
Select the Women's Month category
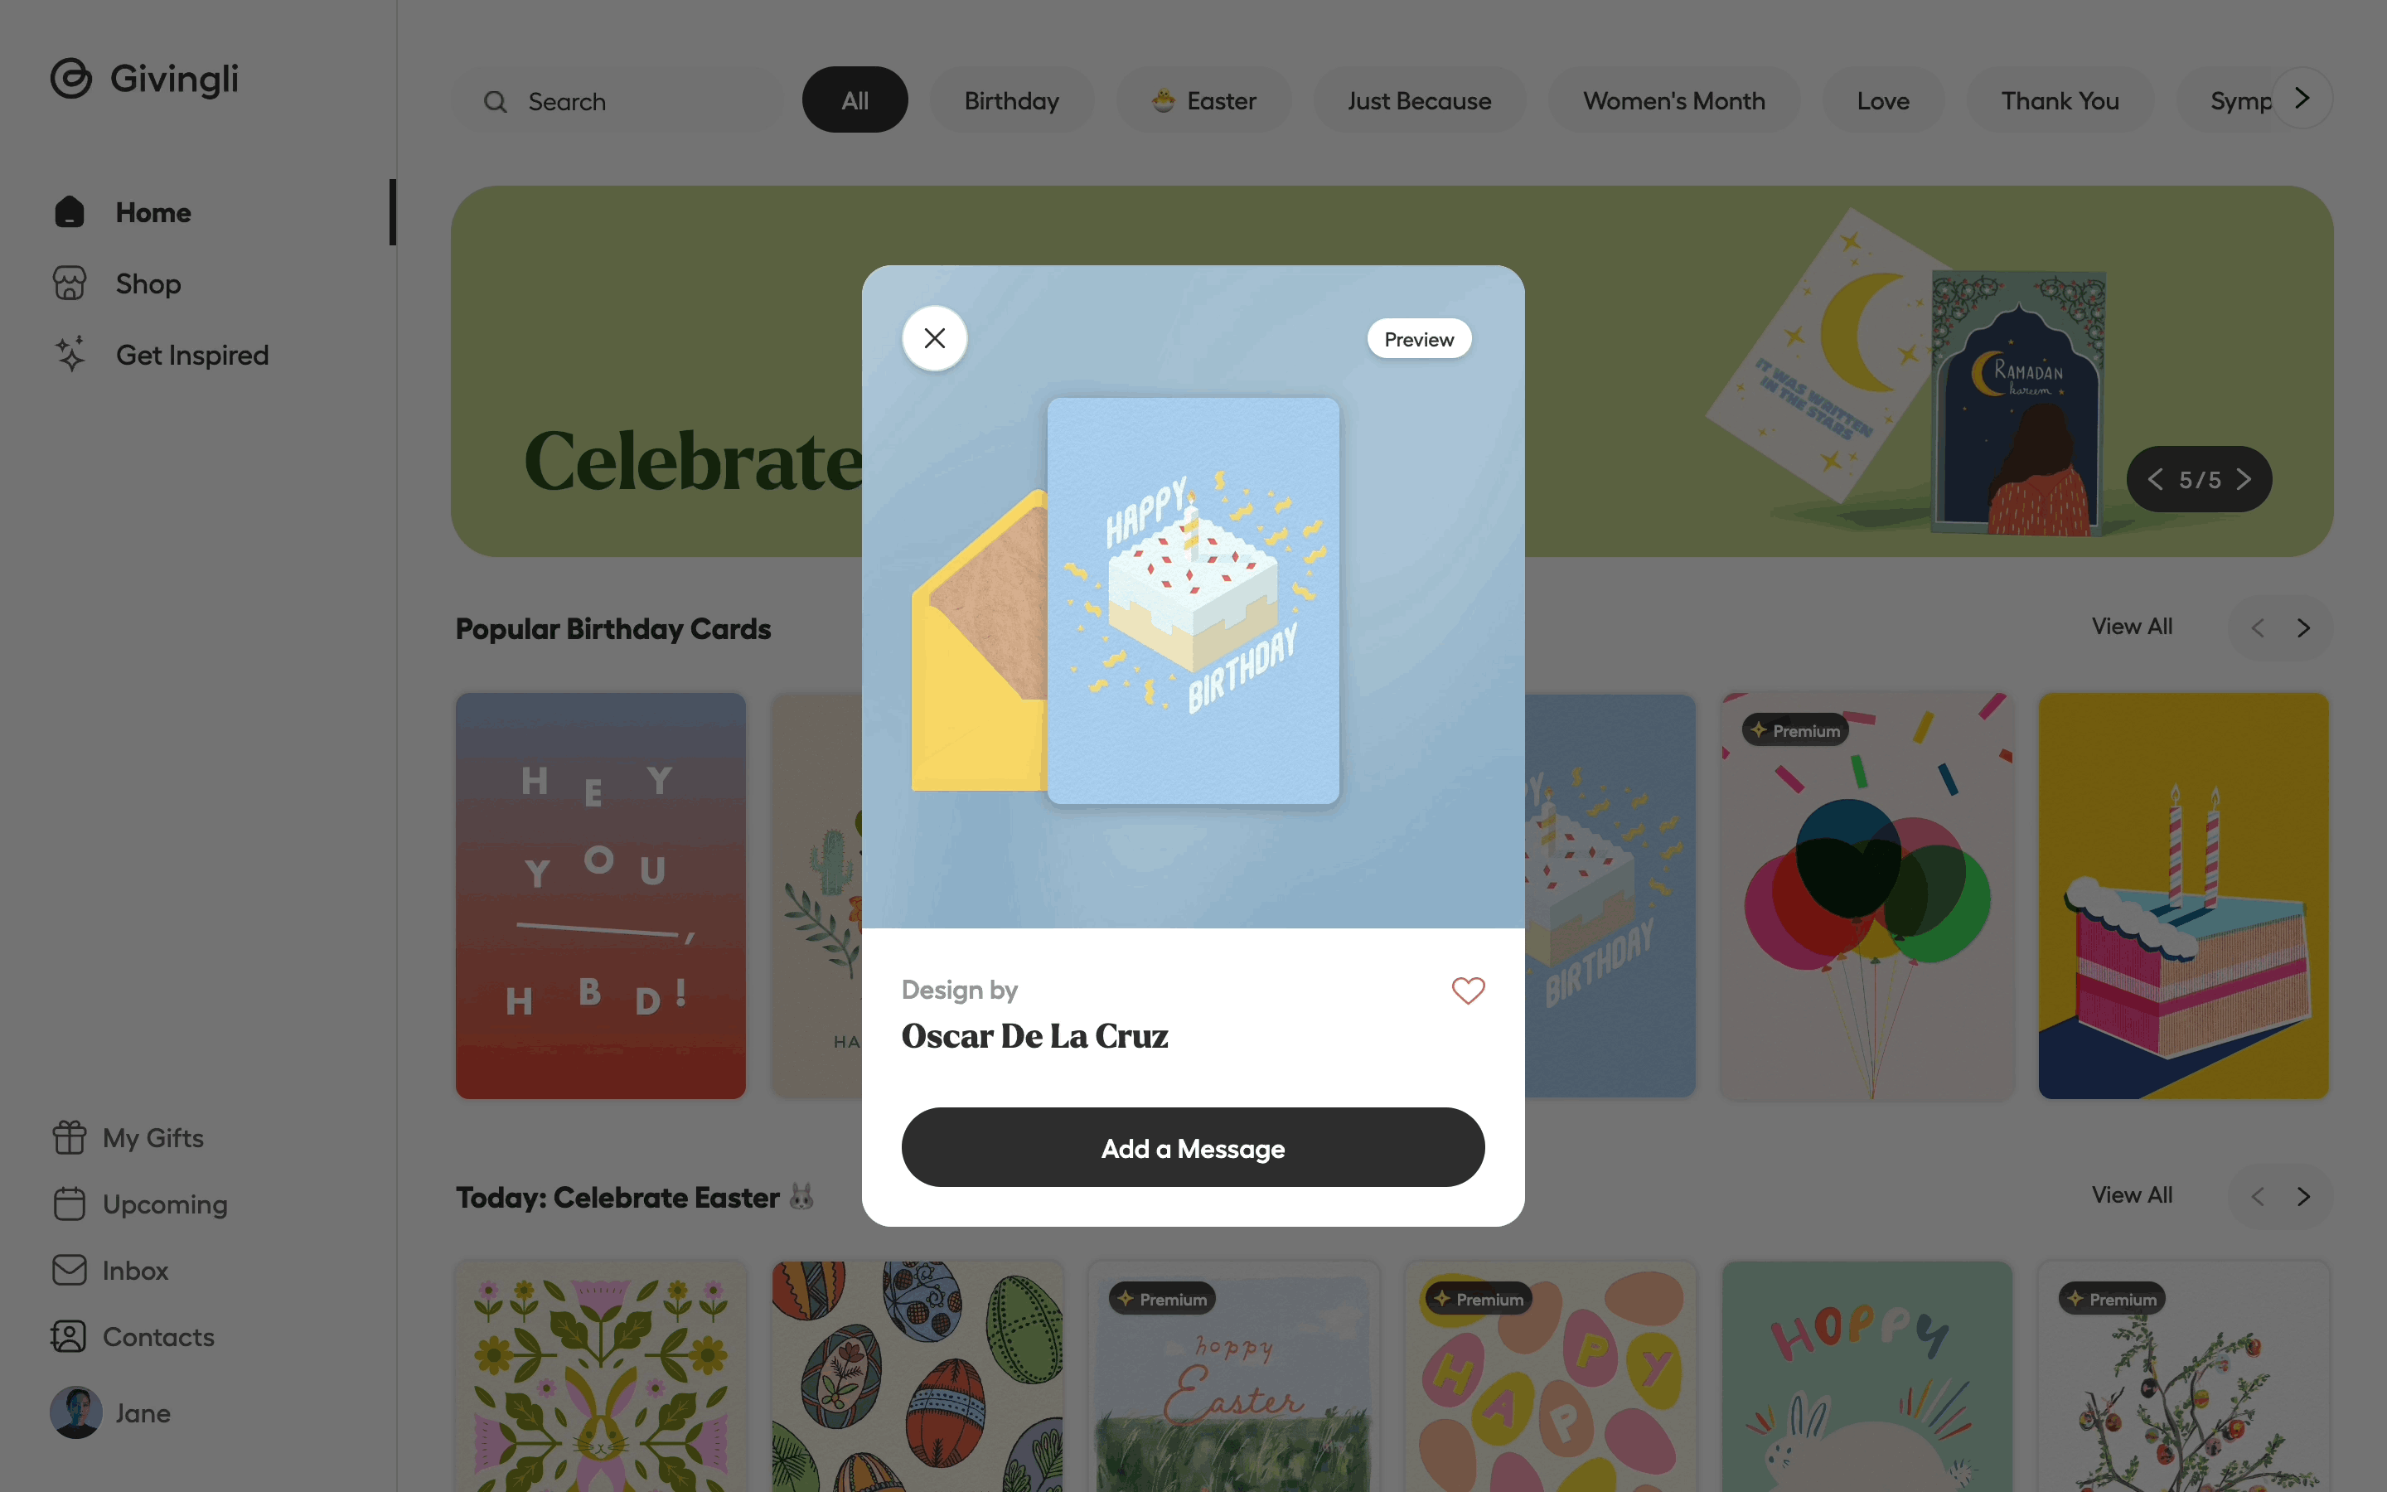(1674, 100)
